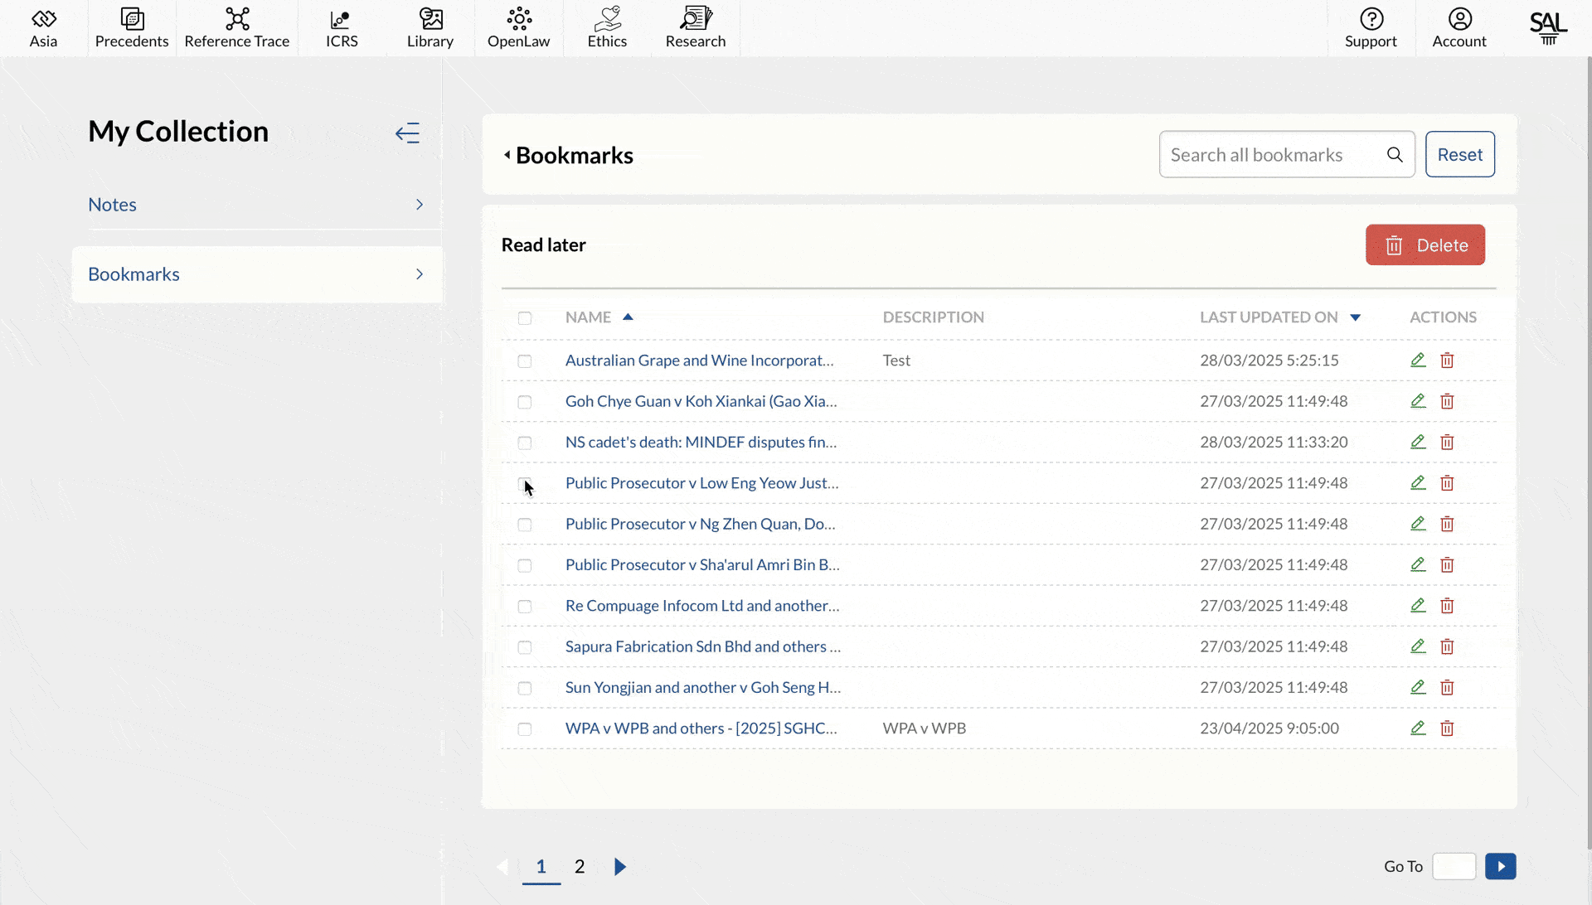Open the Account menu
Viewport: 1592px width, 905px height.
[1459, 28]
